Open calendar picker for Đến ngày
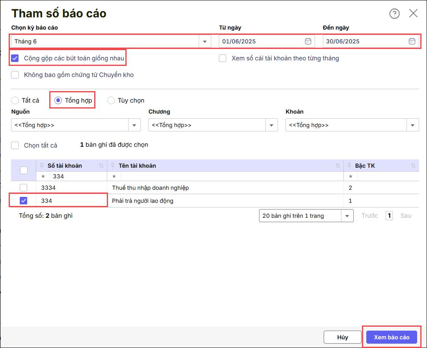The image size is (427, 348). click(x=412, y=41)
